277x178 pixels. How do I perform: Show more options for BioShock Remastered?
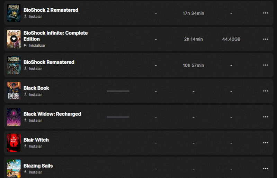coord(266,65)
